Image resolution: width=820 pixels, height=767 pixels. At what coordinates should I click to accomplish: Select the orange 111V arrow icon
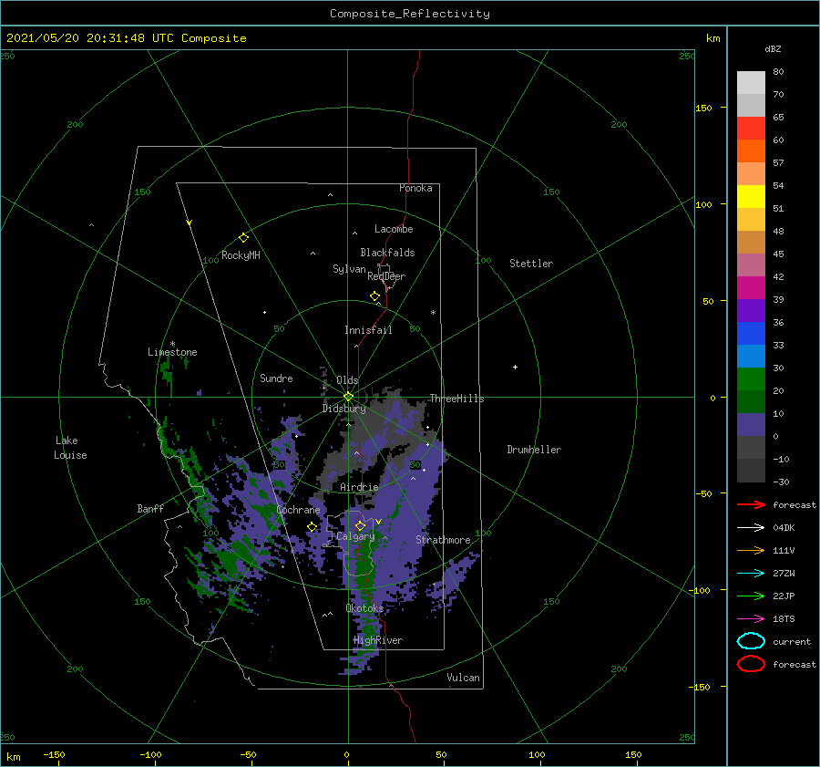751,550
